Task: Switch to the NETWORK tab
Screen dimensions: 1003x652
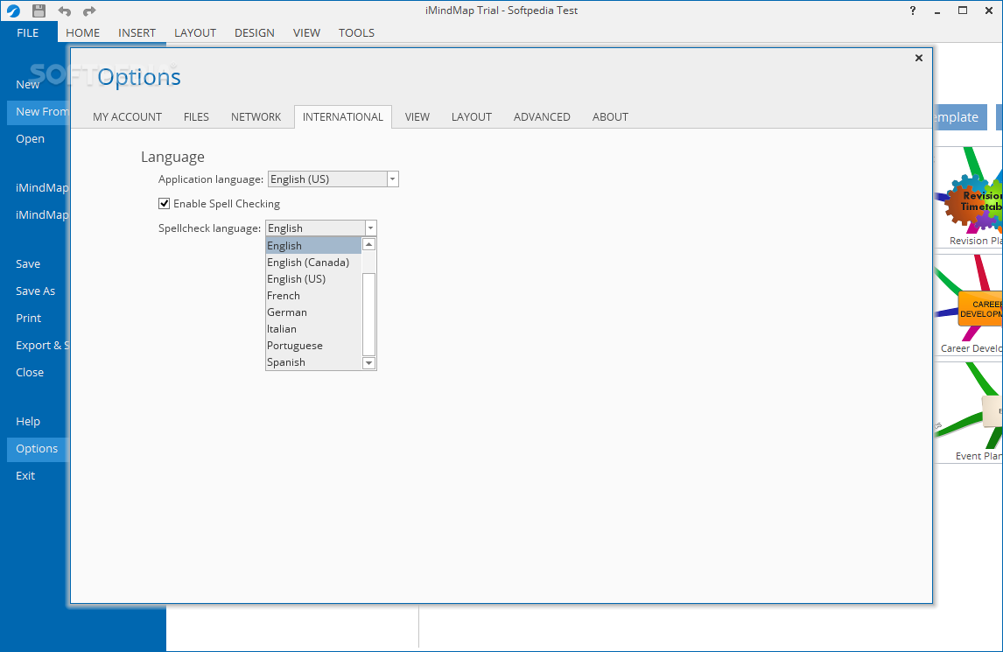Action: (x=256, y=117)
